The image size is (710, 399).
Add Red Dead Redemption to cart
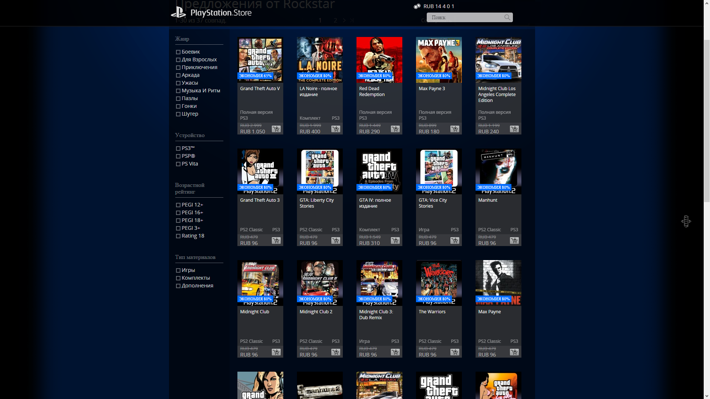coord(395,129)
